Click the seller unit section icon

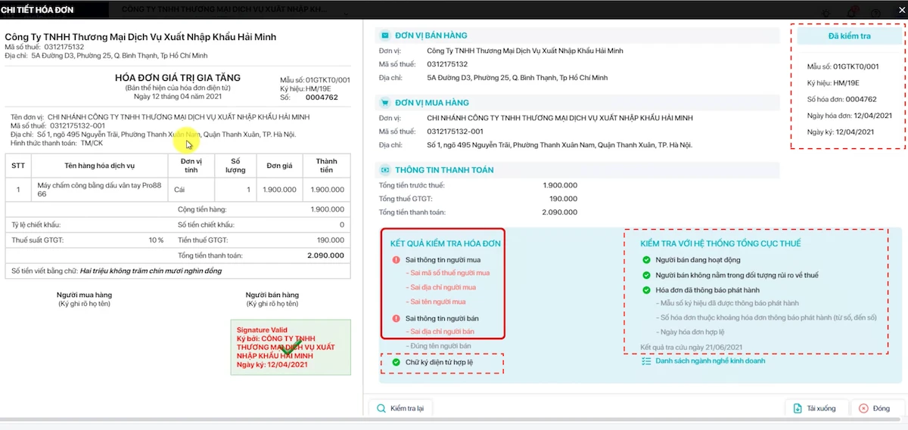[x=386, y=36]
